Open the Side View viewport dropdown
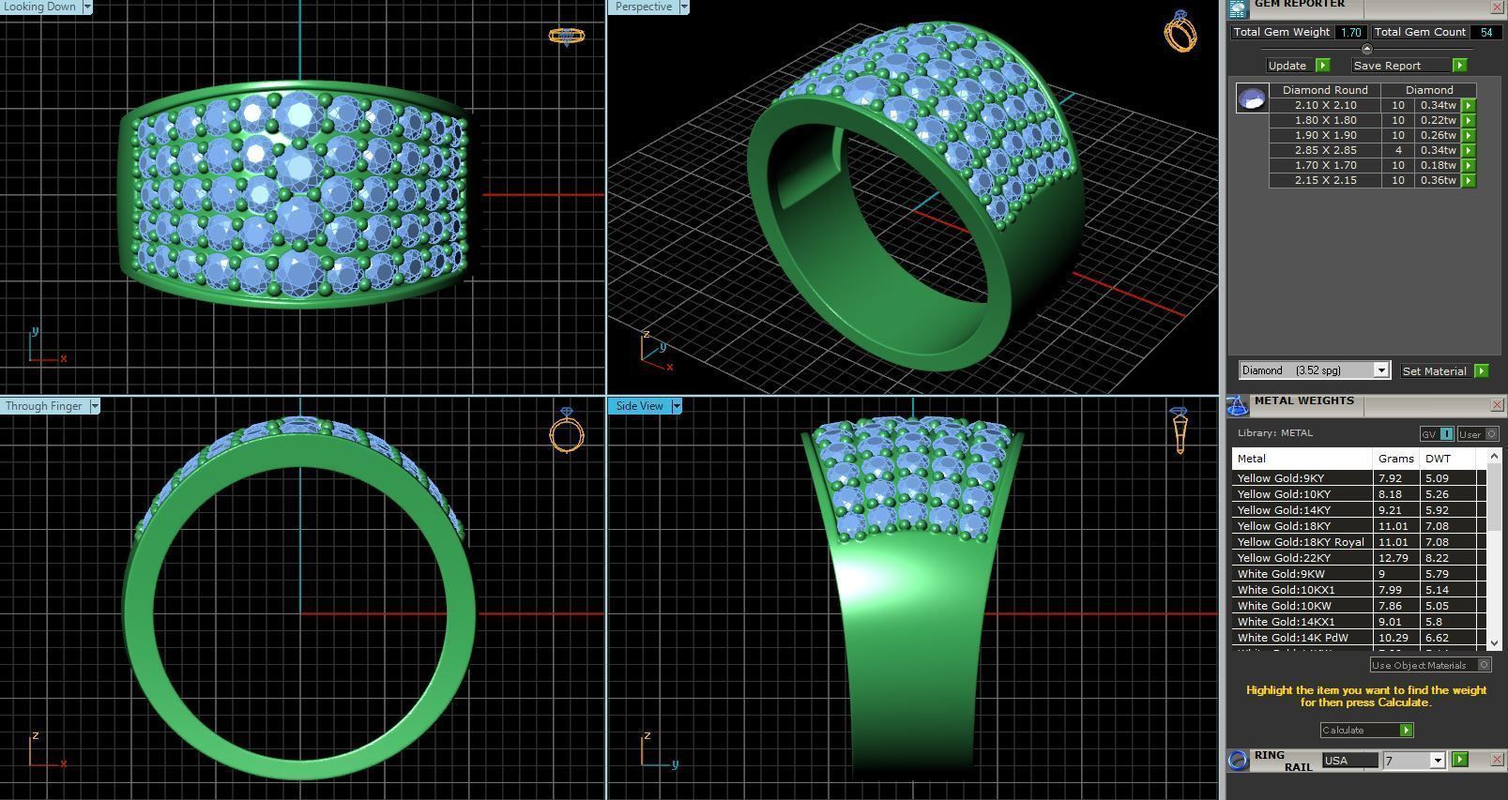 (x=676, y=406)
